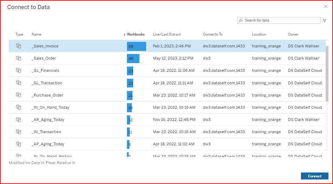The image size is (333, 184).
Task: Click the data source icon for _GL_Financials
Action: (x=19, y=70)
